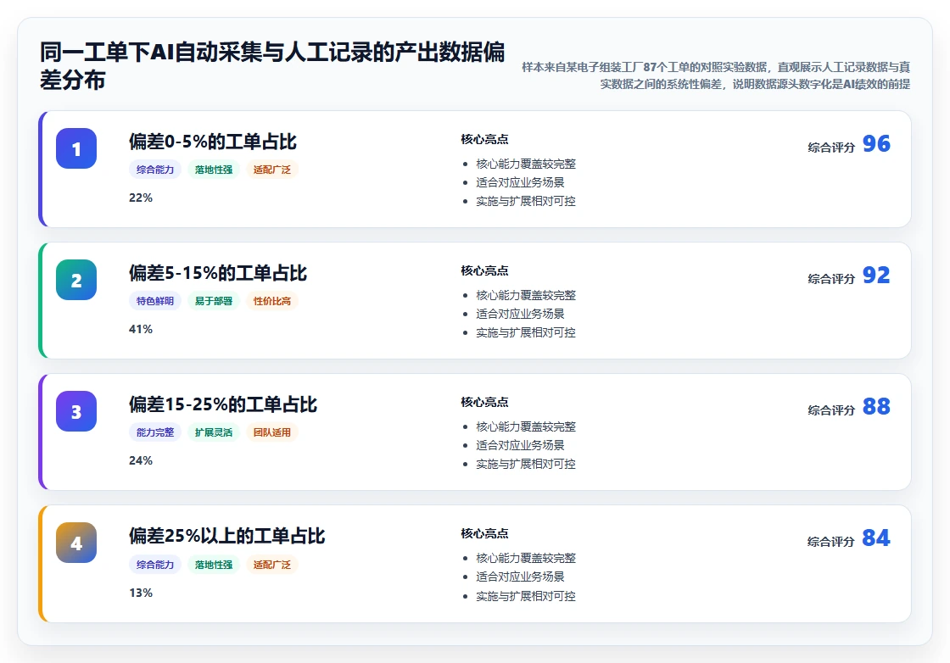The image size is (950, 663).
Task: Click 适合对应业务场景 in the 15-25% card
Action: tap(521, 445)
